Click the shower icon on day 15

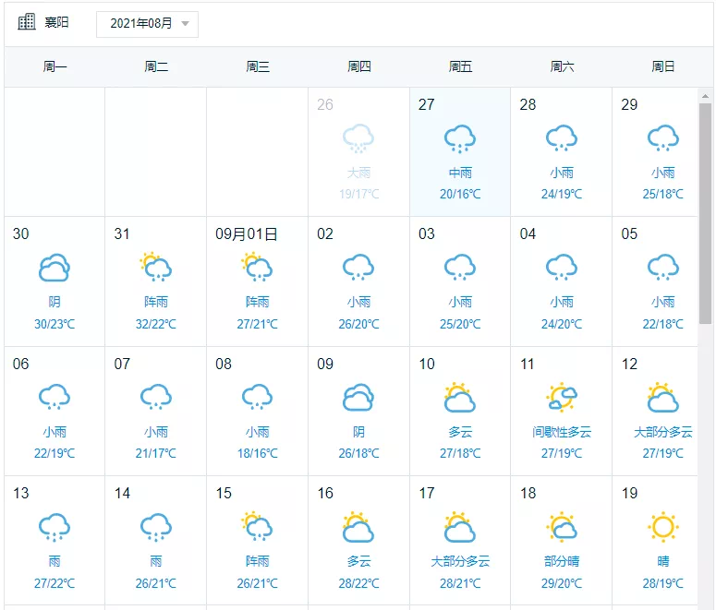[x=257, y=526]
